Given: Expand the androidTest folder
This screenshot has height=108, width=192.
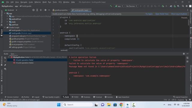Looking at the screenshot, I should tap(7, 19).
